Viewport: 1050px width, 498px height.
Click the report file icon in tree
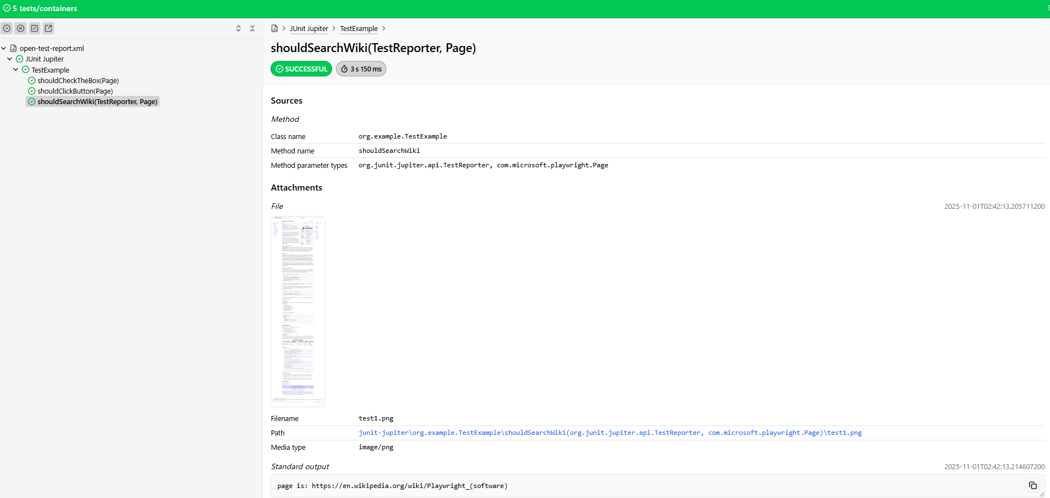[x=13, y=48]
